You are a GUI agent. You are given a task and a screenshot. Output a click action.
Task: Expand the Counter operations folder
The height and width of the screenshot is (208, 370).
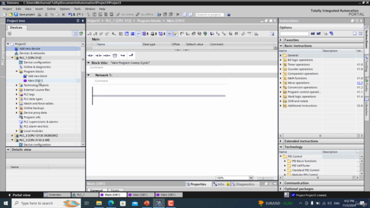[281, 69]
